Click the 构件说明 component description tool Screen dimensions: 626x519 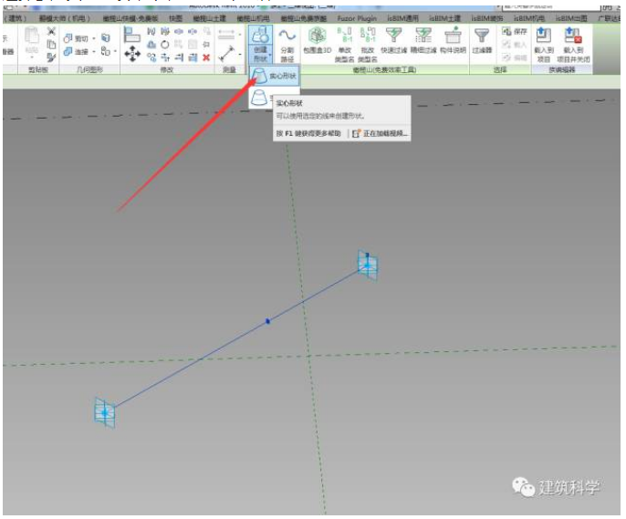(x=454, y=41)
